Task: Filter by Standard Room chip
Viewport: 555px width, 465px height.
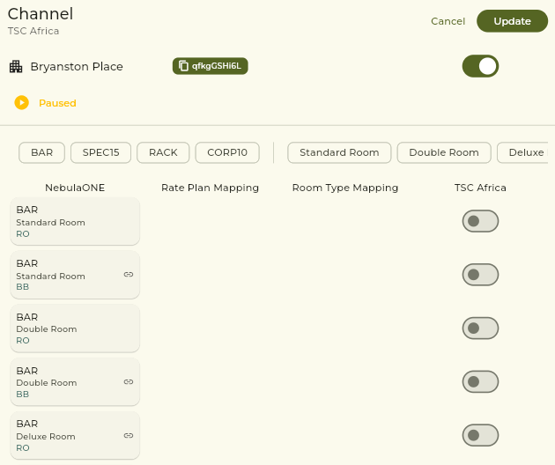Action: pos(339,152)
